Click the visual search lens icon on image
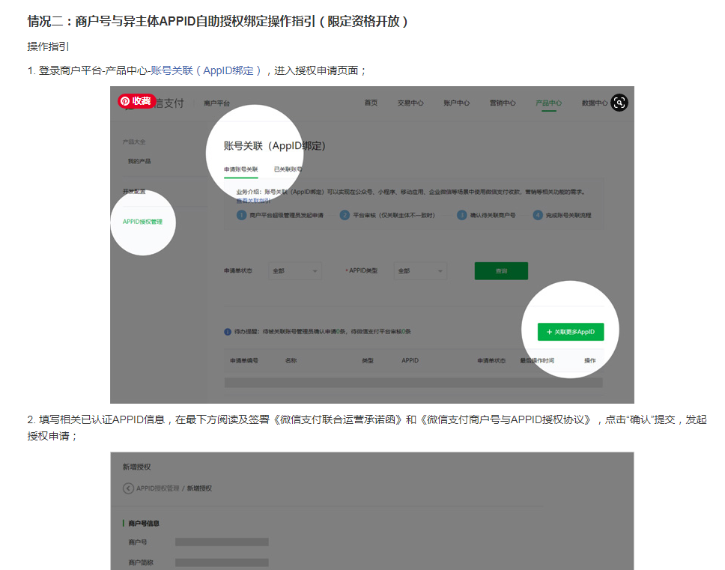This screenshot has width=725, height=570. coord(619,103)
